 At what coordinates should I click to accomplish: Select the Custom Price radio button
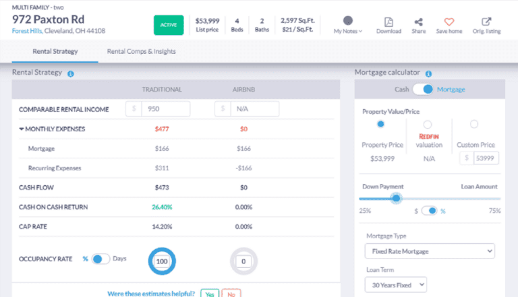(x=473, y=124)
